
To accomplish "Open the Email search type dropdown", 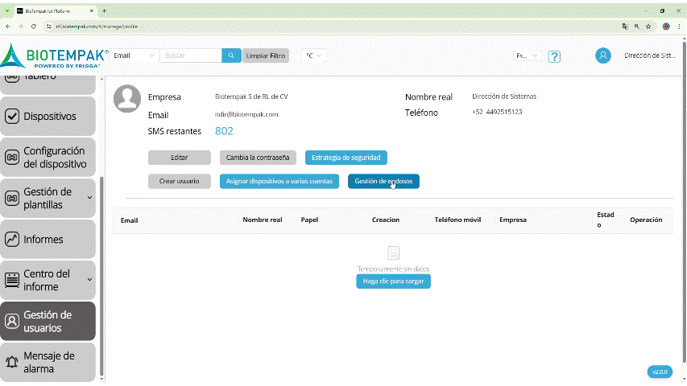I will (135, 55).
